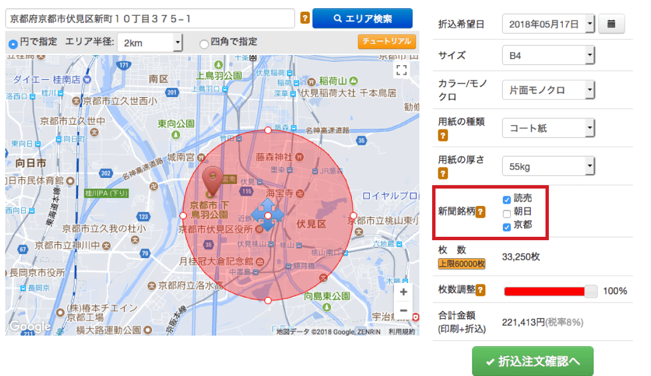This screenshot has height=376, width=651.
Task: Uncheck the 京都 newspaper checkbox
Action: click(x=507, y=226)
